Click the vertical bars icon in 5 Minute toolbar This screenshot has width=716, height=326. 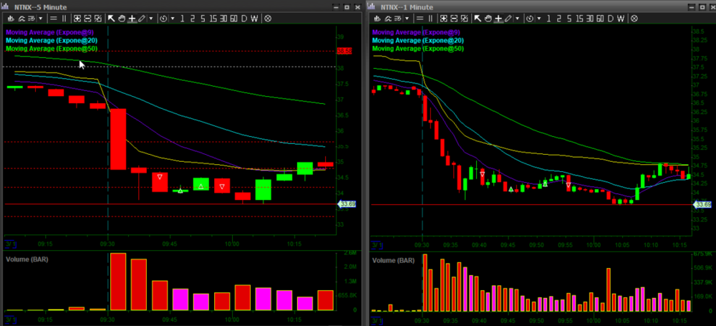(x=62, y=18)
